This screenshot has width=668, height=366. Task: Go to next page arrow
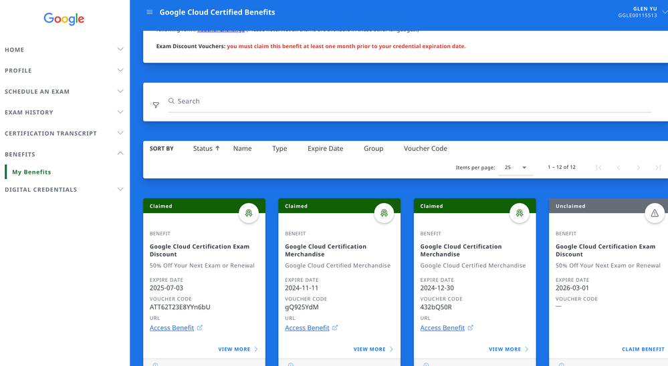click(638, 167)
